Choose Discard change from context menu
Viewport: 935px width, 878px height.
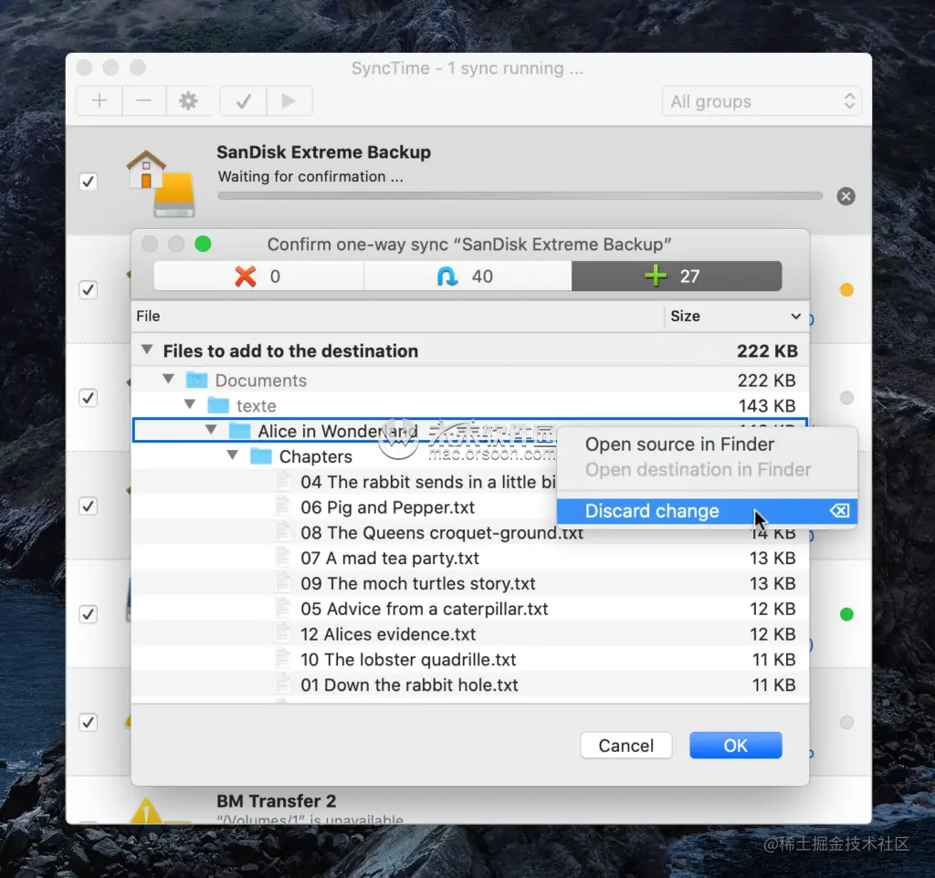tap(708, 511)
